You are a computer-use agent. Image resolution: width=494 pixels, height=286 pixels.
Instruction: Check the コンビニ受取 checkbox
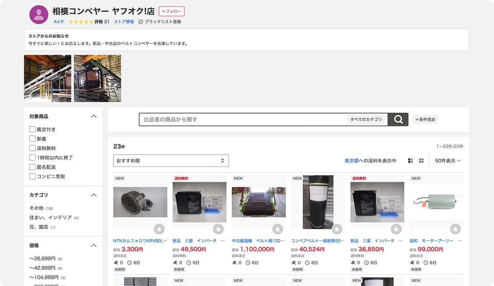pos(33,176)
